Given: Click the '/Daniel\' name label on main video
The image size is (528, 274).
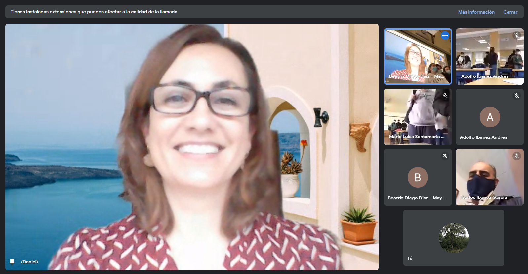Looking at the screenshot, I should 29,262.
